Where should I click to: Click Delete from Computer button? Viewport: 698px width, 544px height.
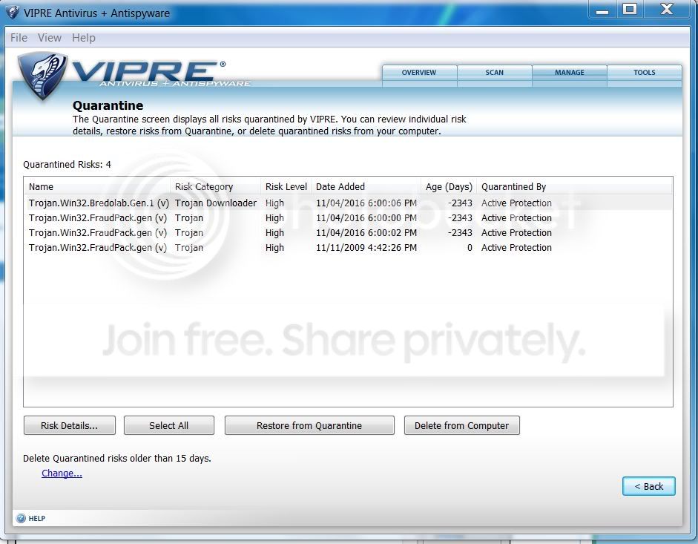coord(461,425)
